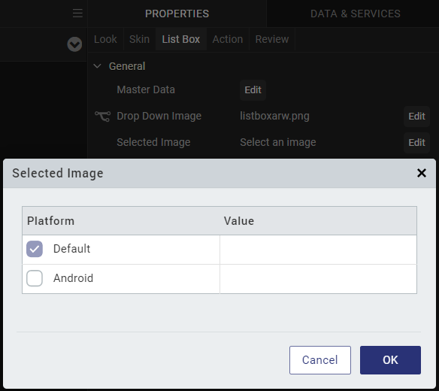
Task: Click the fork icon beside Drop Down Image
Action: coord(102,117)
